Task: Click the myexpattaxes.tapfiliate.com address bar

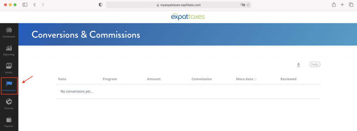Action: [178, 5]
